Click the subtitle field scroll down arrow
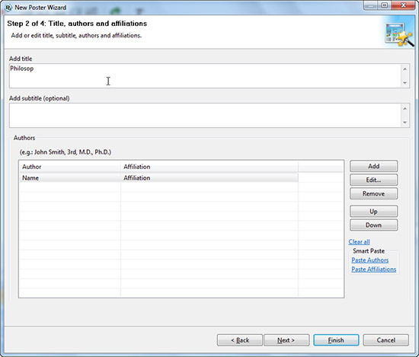Viewport: 419px width, 357px height. (405, 123)
